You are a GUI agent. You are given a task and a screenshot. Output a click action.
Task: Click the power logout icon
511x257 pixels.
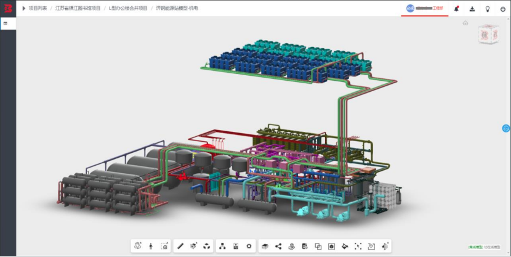[503, 9]
